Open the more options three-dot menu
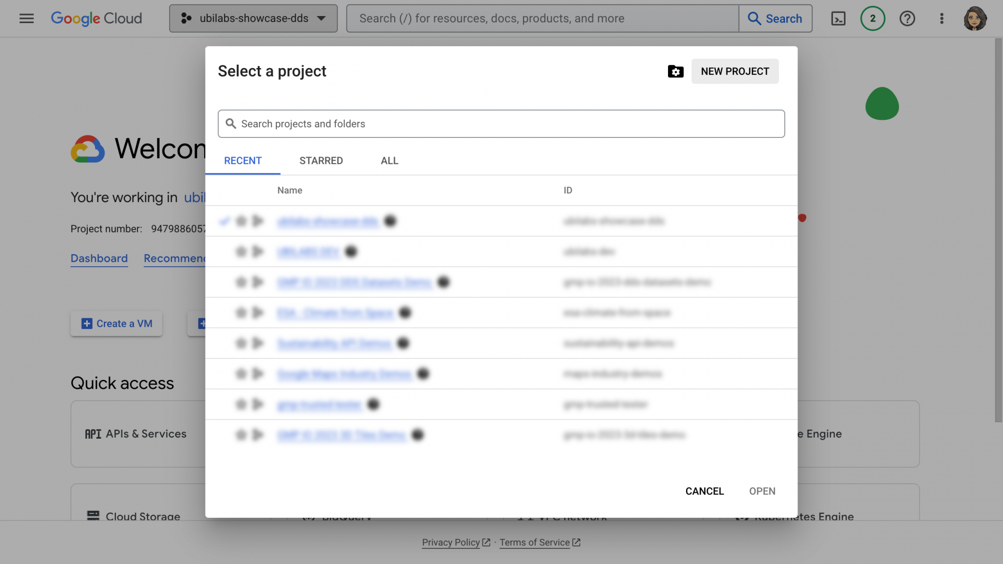The height and width of the screenshot is (564, 1003). click(942, 18)
